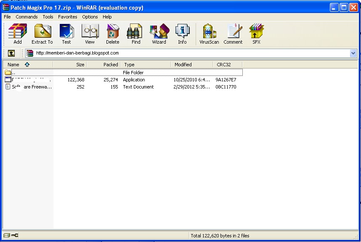Convert archive to SFX
Image resolution: width=361 pixels, height=242 pixels.
pyautogui.click(x=256, y=34)
